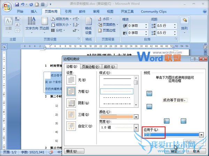Open Themes (主题) gallery

(x=9, y=25)
